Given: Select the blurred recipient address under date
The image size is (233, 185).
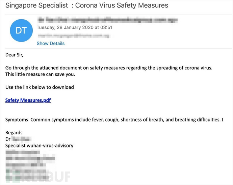Looking at the screenshot, I should point(74,36).
